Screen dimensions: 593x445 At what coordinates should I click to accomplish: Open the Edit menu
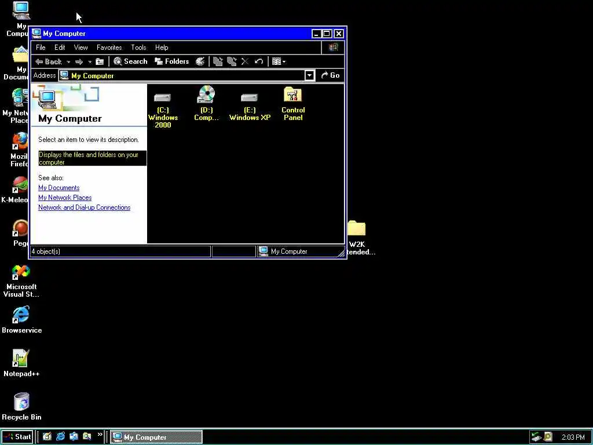60,48
